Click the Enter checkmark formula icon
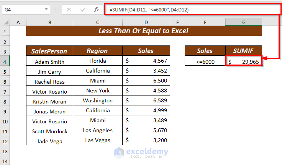Image resolution: width=282 pixels, height=165 pixels. (83, 10)
